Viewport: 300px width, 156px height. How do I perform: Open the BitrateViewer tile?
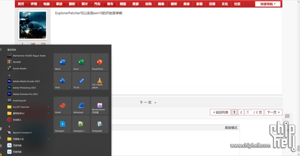[x=100, y=106]
